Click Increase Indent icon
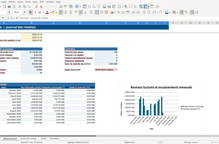Viewport: 219px width, 144px height. [x=144, y=12]
